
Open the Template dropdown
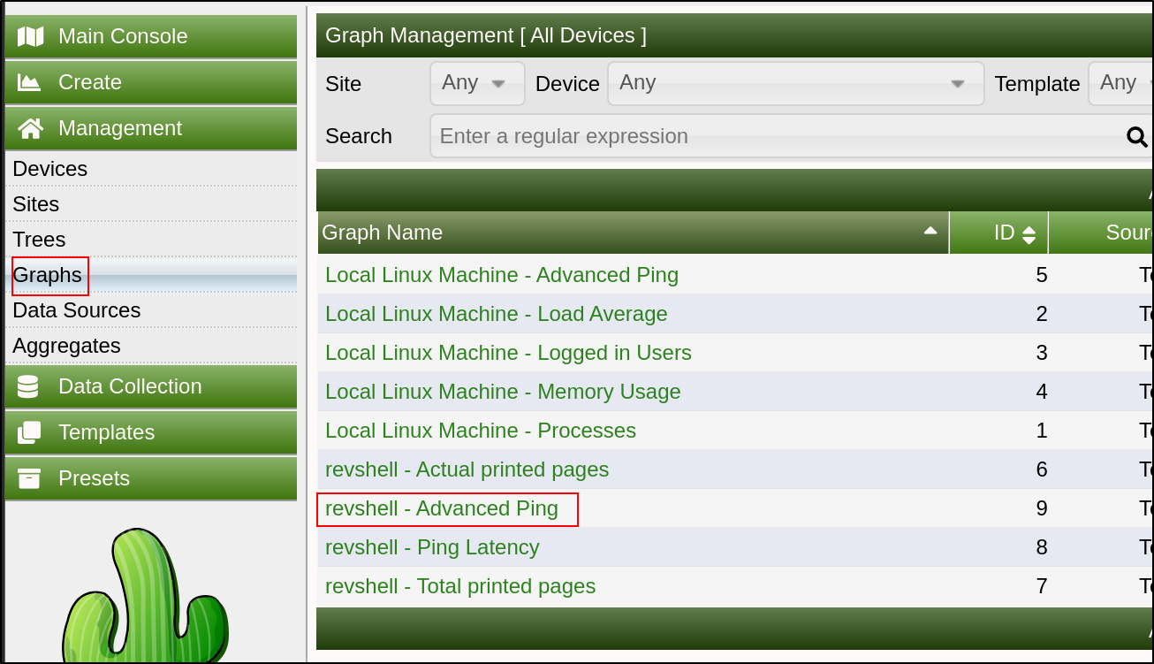click(1121, 83)
